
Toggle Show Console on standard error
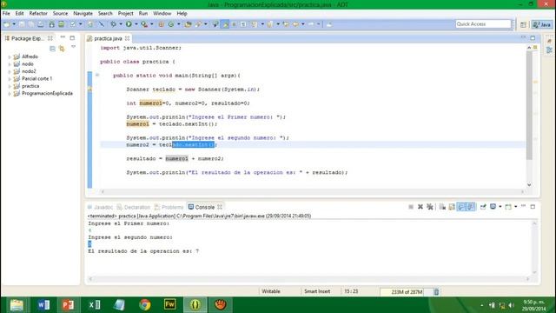(x=471, y=207)
